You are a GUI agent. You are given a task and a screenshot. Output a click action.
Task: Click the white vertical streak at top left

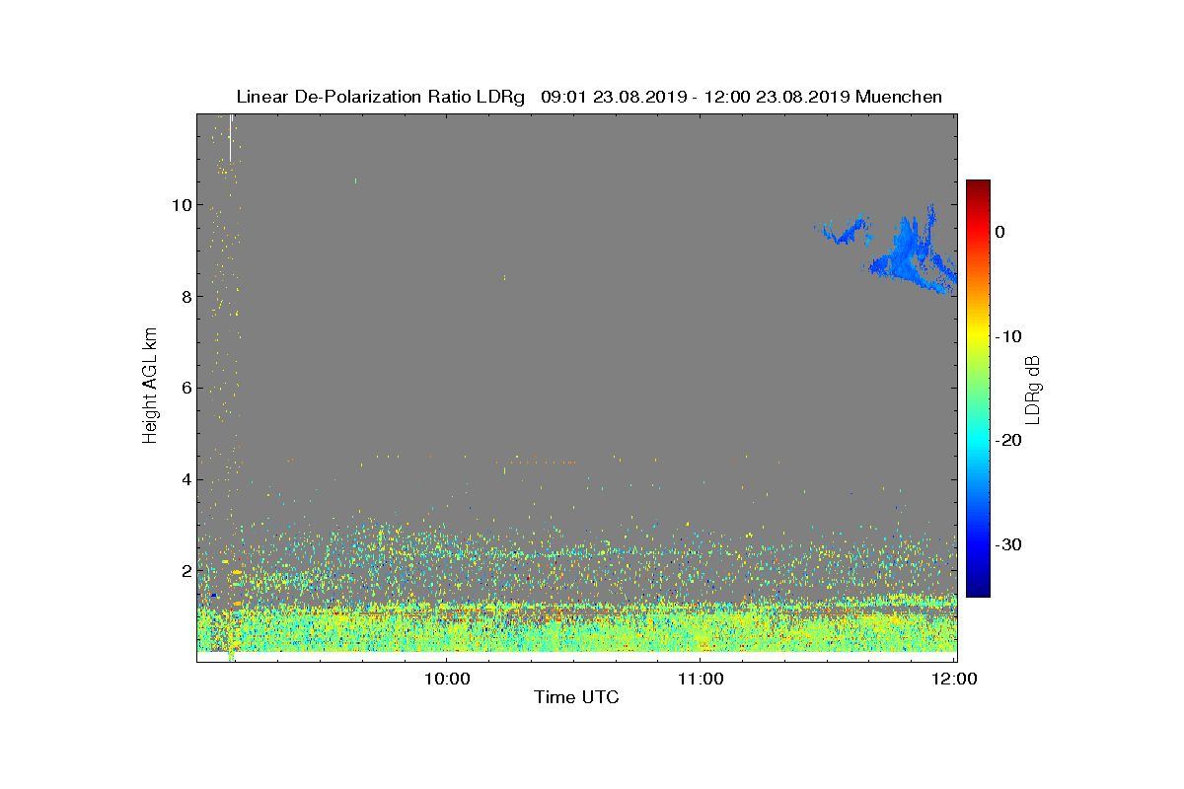pyautogui.click(x=231, y=138)
